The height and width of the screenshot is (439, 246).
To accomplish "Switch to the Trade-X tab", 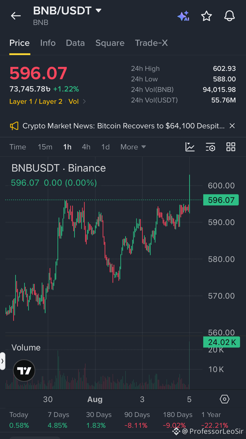I will pyautogui.click(x=151, y=43).
